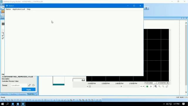188x106 pixels.
Task: Open the 11/21/2022 date dropdown
Action: 155,83
